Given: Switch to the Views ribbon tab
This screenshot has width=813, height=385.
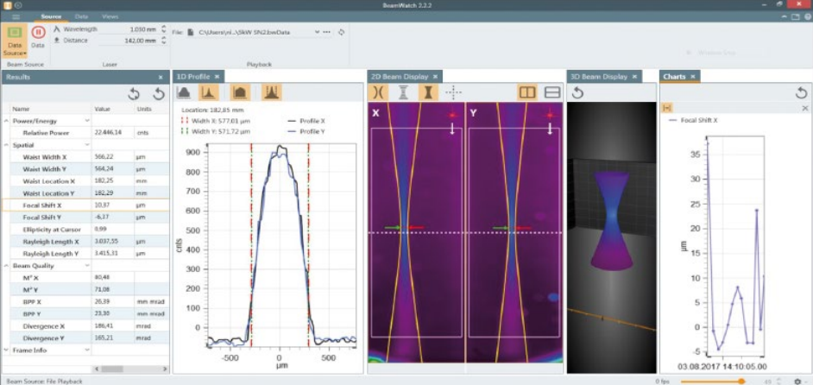Looking at the screenshot, I should click(x=110, y=16).
